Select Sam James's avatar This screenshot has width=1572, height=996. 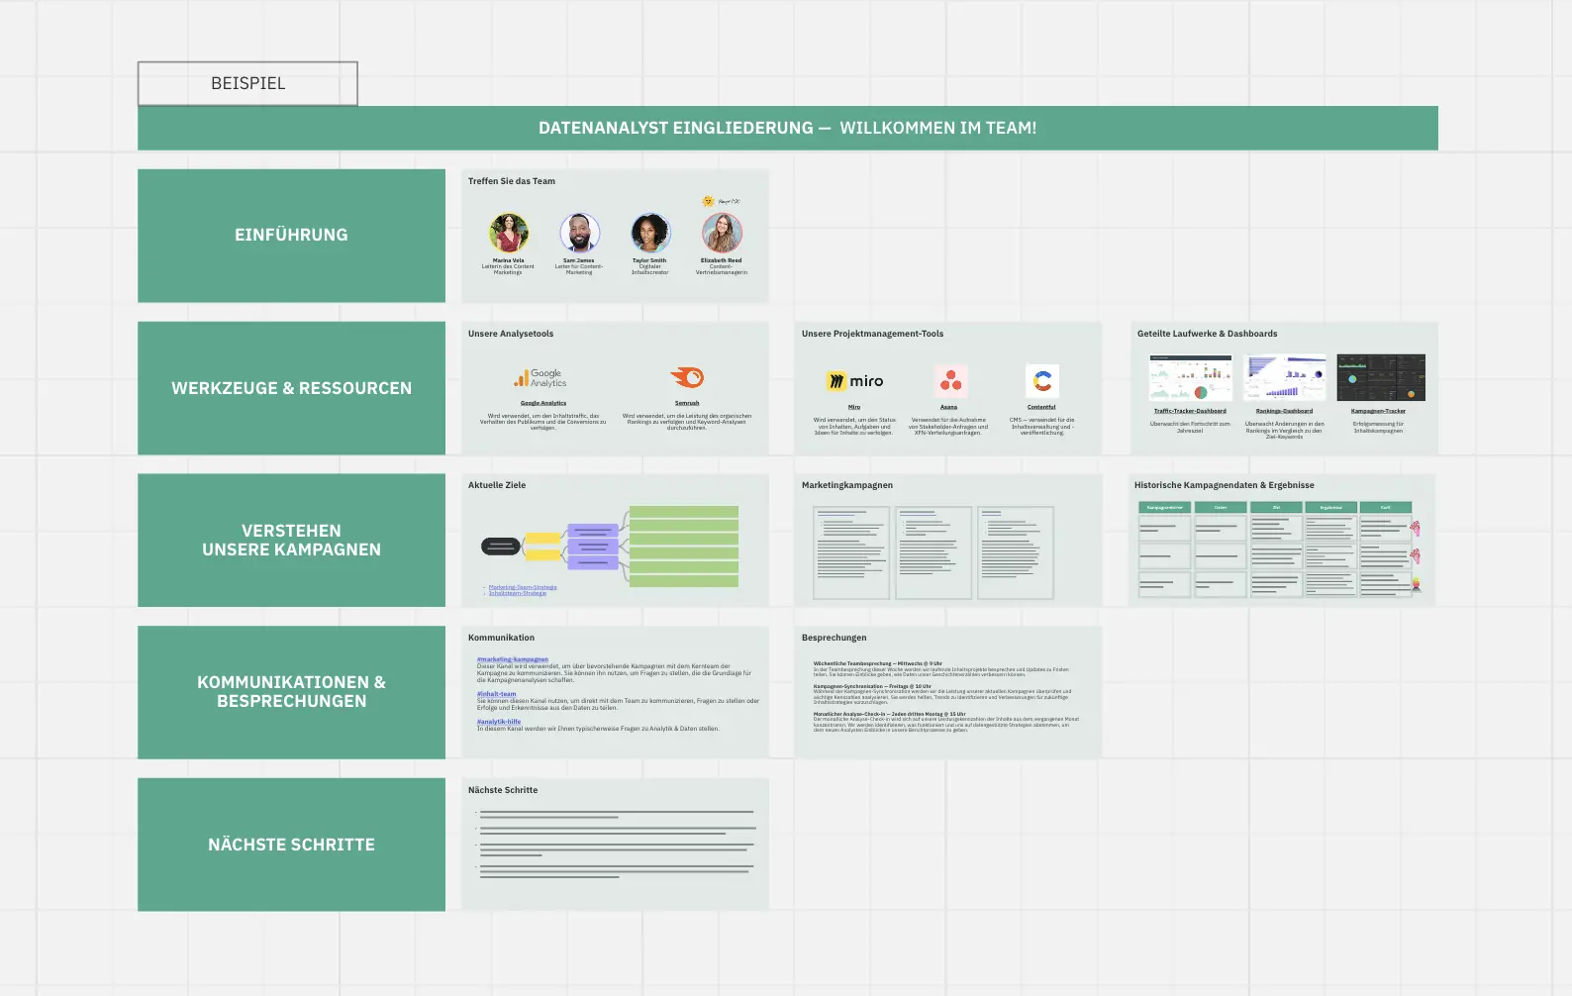(x=579, y=234)
